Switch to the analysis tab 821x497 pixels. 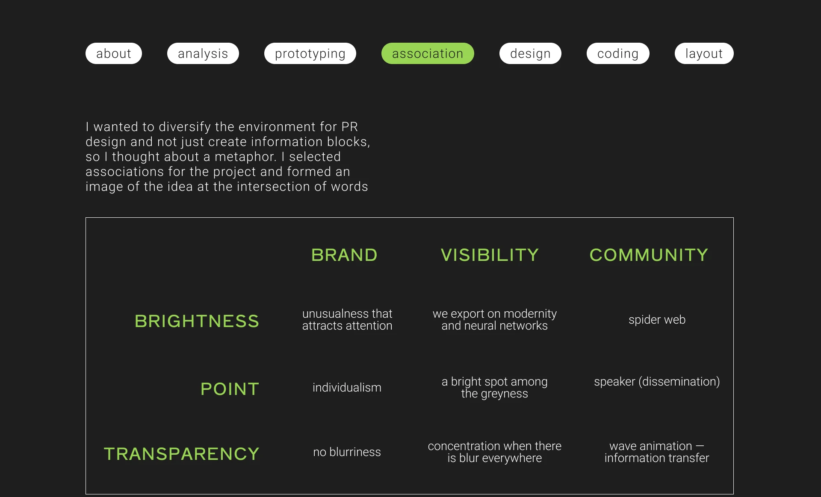(203, 53)
